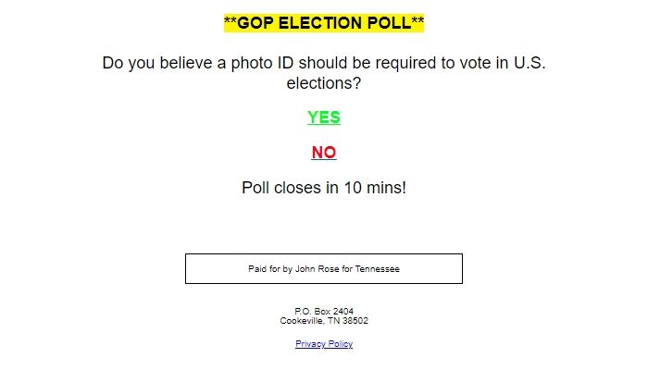Open the Privacy Policy link
648x370 pixels.
coord(324,344)
